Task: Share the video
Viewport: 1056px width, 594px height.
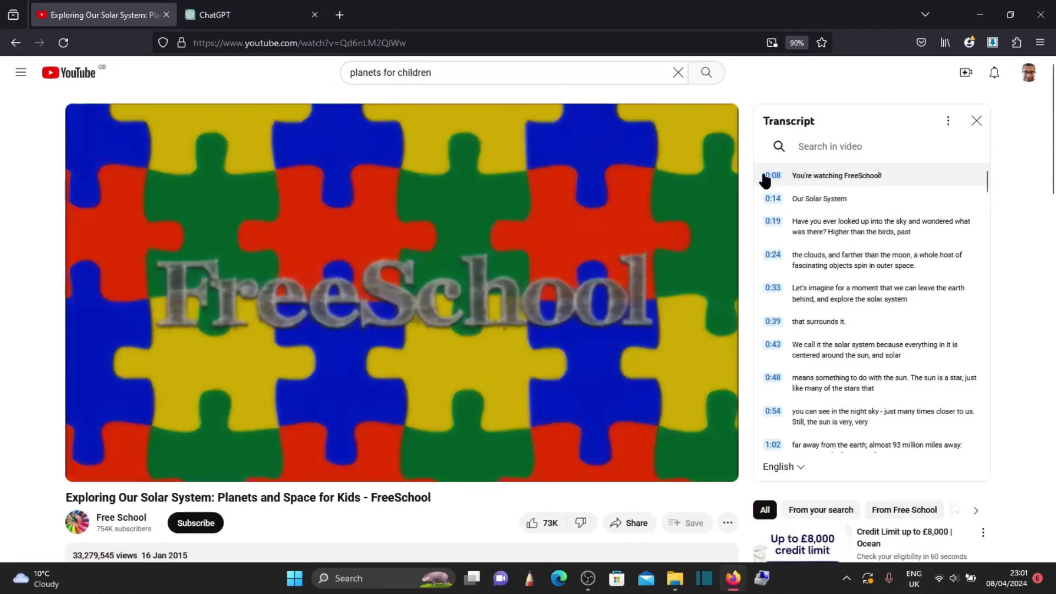Action: click(x=629, y=523)
